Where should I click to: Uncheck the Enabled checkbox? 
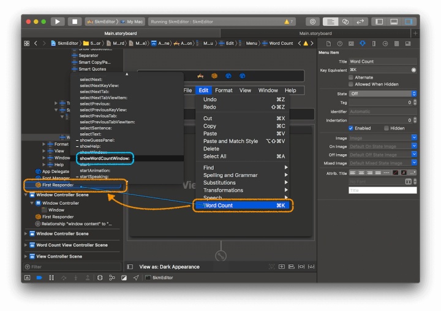click(x=351, y=128)
